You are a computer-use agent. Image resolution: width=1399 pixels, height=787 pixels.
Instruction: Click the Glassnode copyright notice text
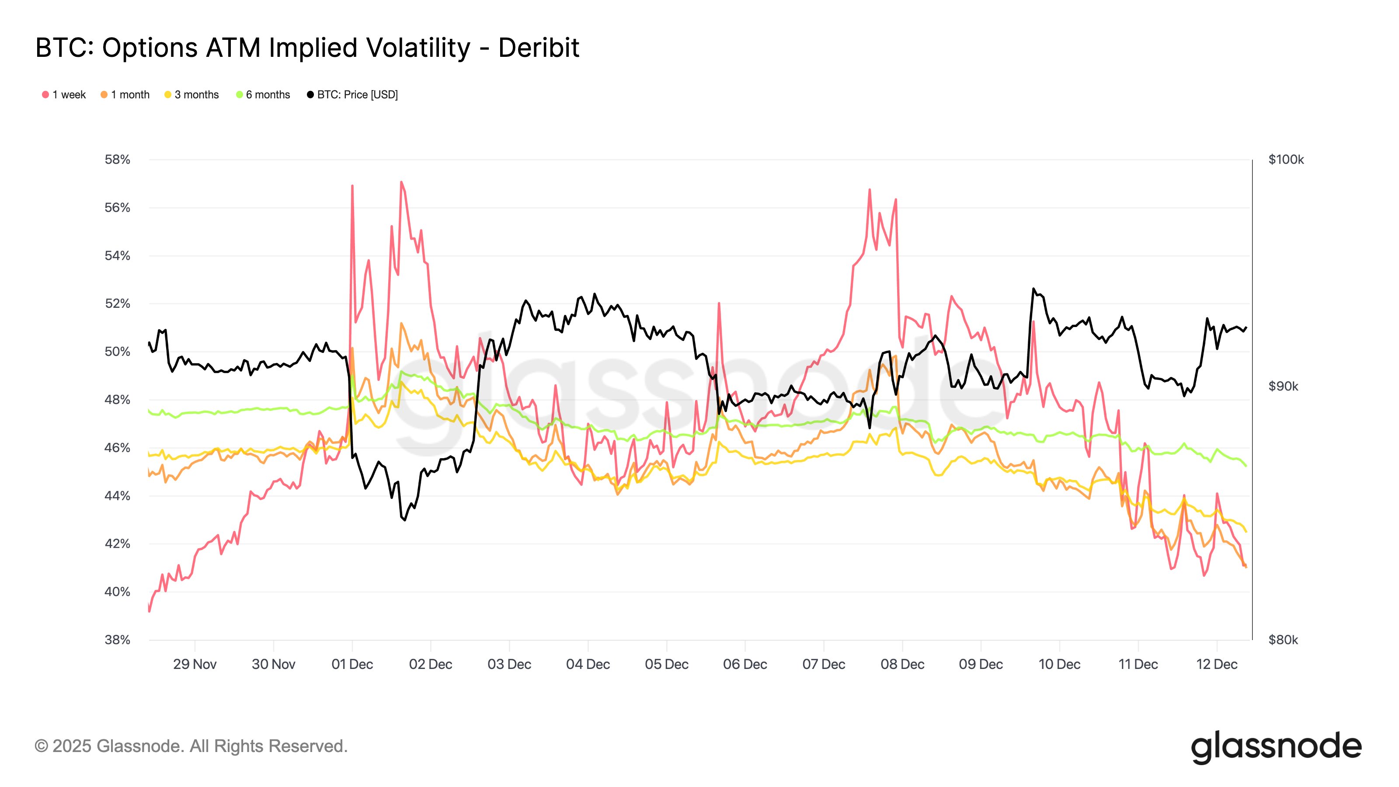click(191, 746)
